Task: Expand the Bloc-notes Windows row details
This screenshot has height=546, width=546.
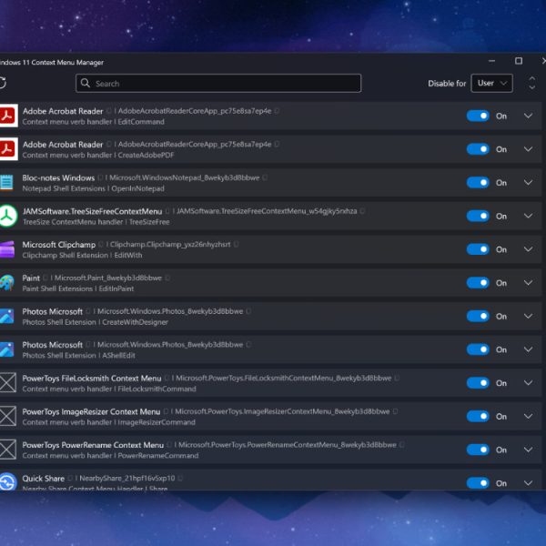Action: point(528,183)
